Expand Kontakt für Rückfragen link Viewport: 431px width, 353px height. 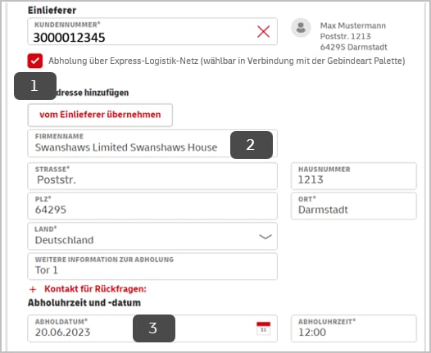click(x=95, y=289)
